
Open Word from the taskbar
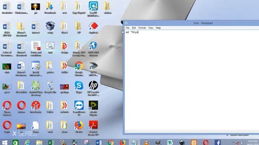pyautogui.click(x=99, y=142)
